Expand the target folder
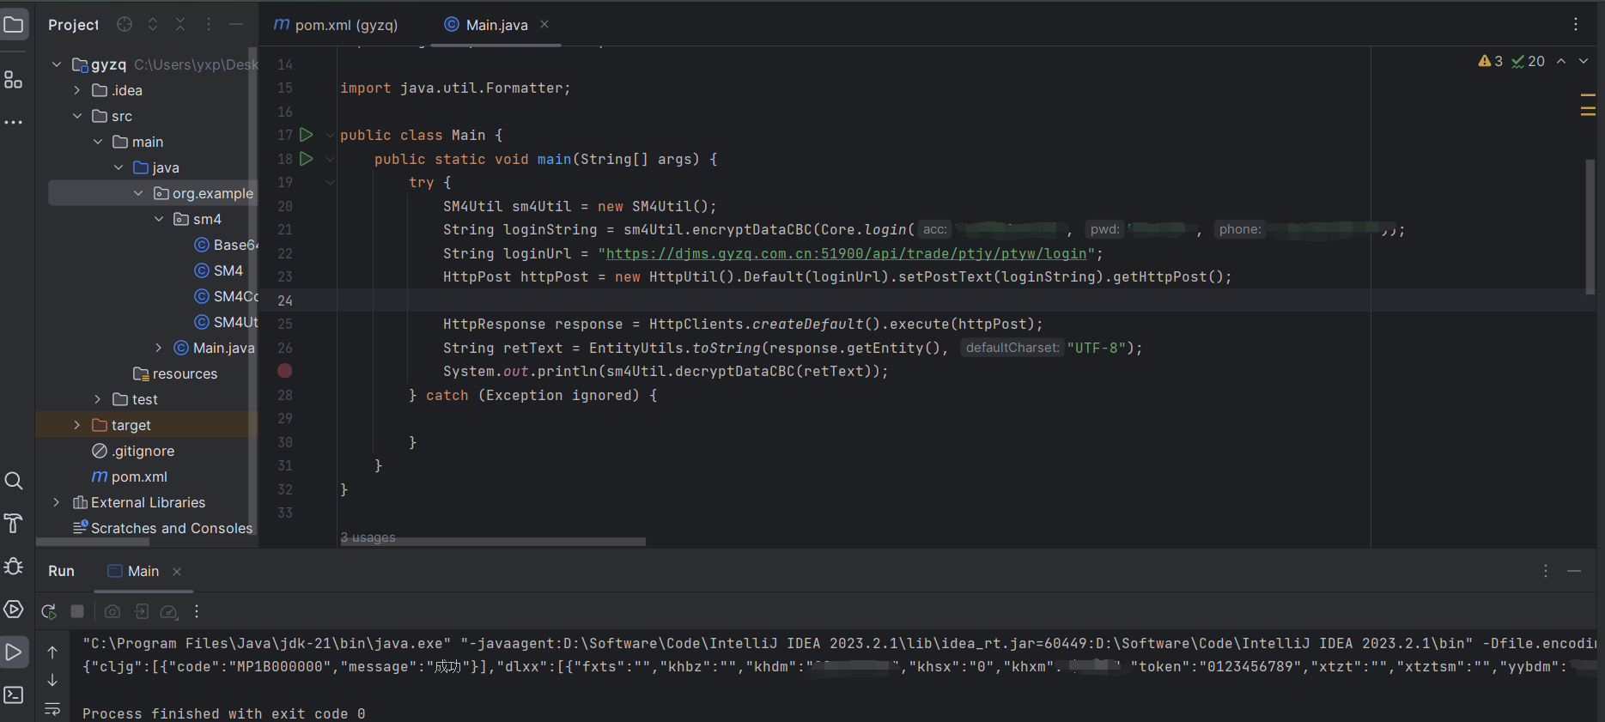 pyautogui.click(x=77, y=425)
